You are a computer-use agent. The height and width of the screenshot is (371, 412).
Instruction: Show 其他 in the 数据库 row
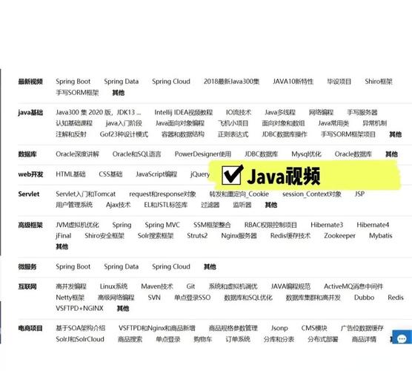[x=391, y=154]
